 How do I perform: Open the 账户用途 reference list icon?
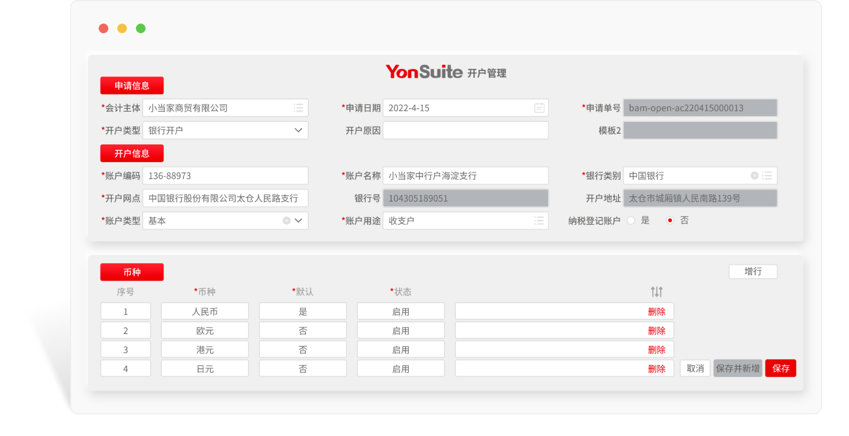(539, 221)
